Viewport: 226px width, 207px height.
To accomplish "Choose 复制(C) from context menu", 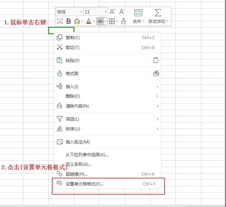I will click(107, 38).
